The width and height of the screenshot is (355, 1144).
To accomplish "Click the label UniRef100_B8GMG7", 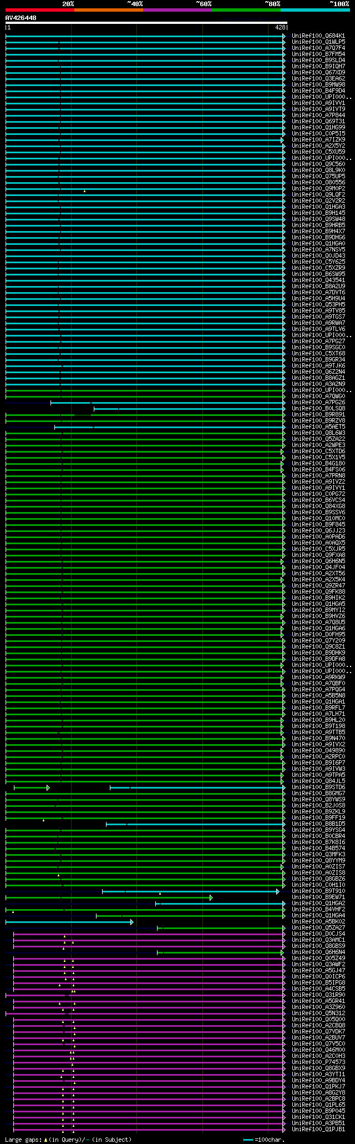I will (318, 793).
